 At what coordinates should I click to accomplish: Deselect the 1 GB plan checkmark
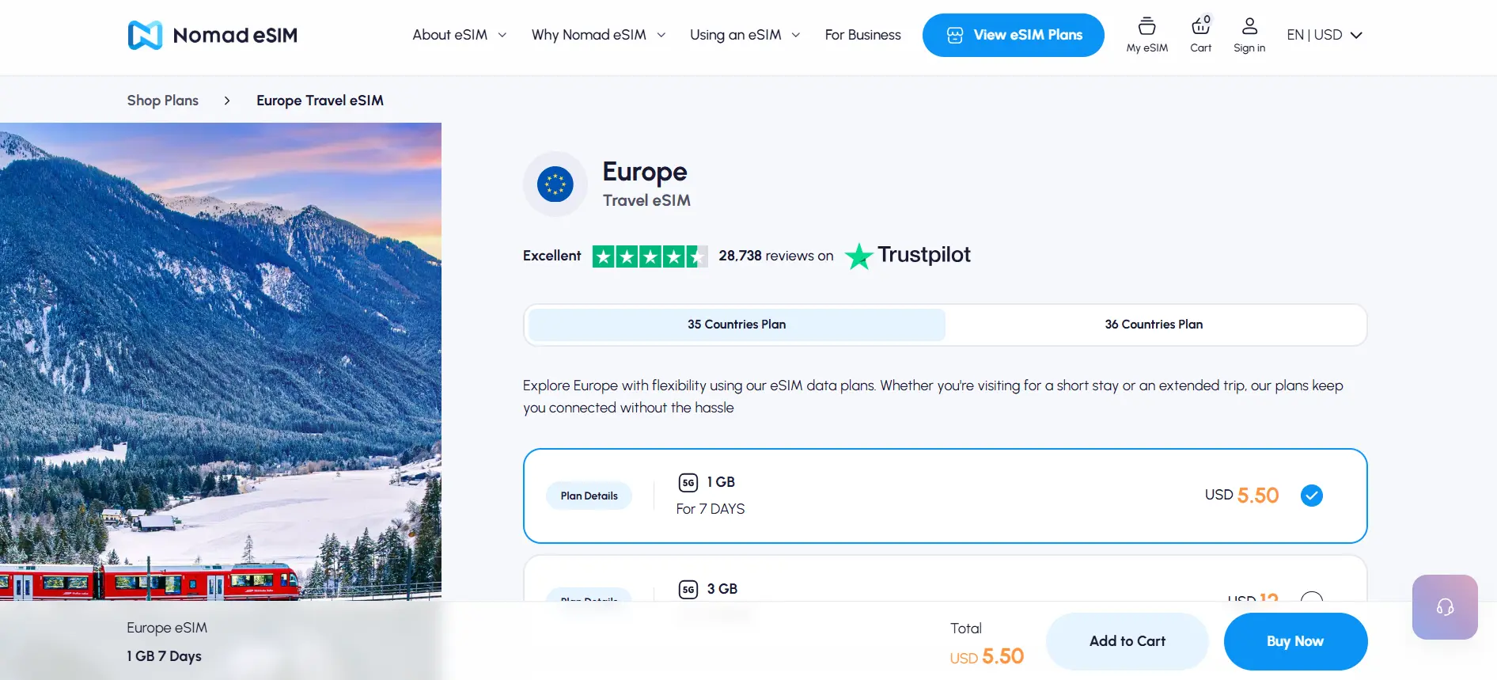coord(1312,496)
